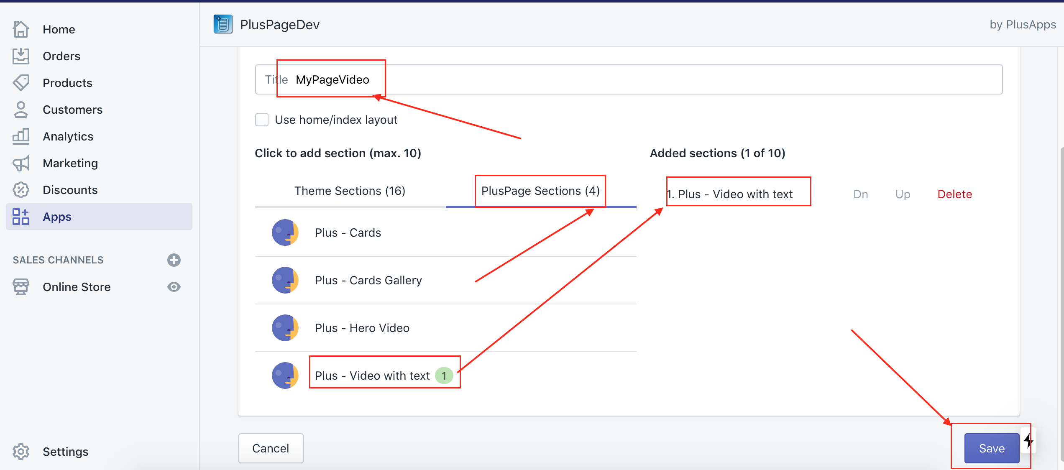Click the Products tag icon
The height and width of the screenshot is (470, 1064).
pyautogui.click(x=20, y=83)
